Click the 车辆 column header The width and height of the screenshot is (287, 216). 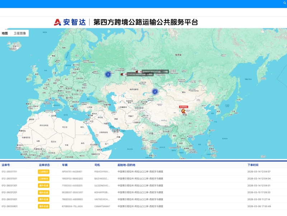click(65, 165)
